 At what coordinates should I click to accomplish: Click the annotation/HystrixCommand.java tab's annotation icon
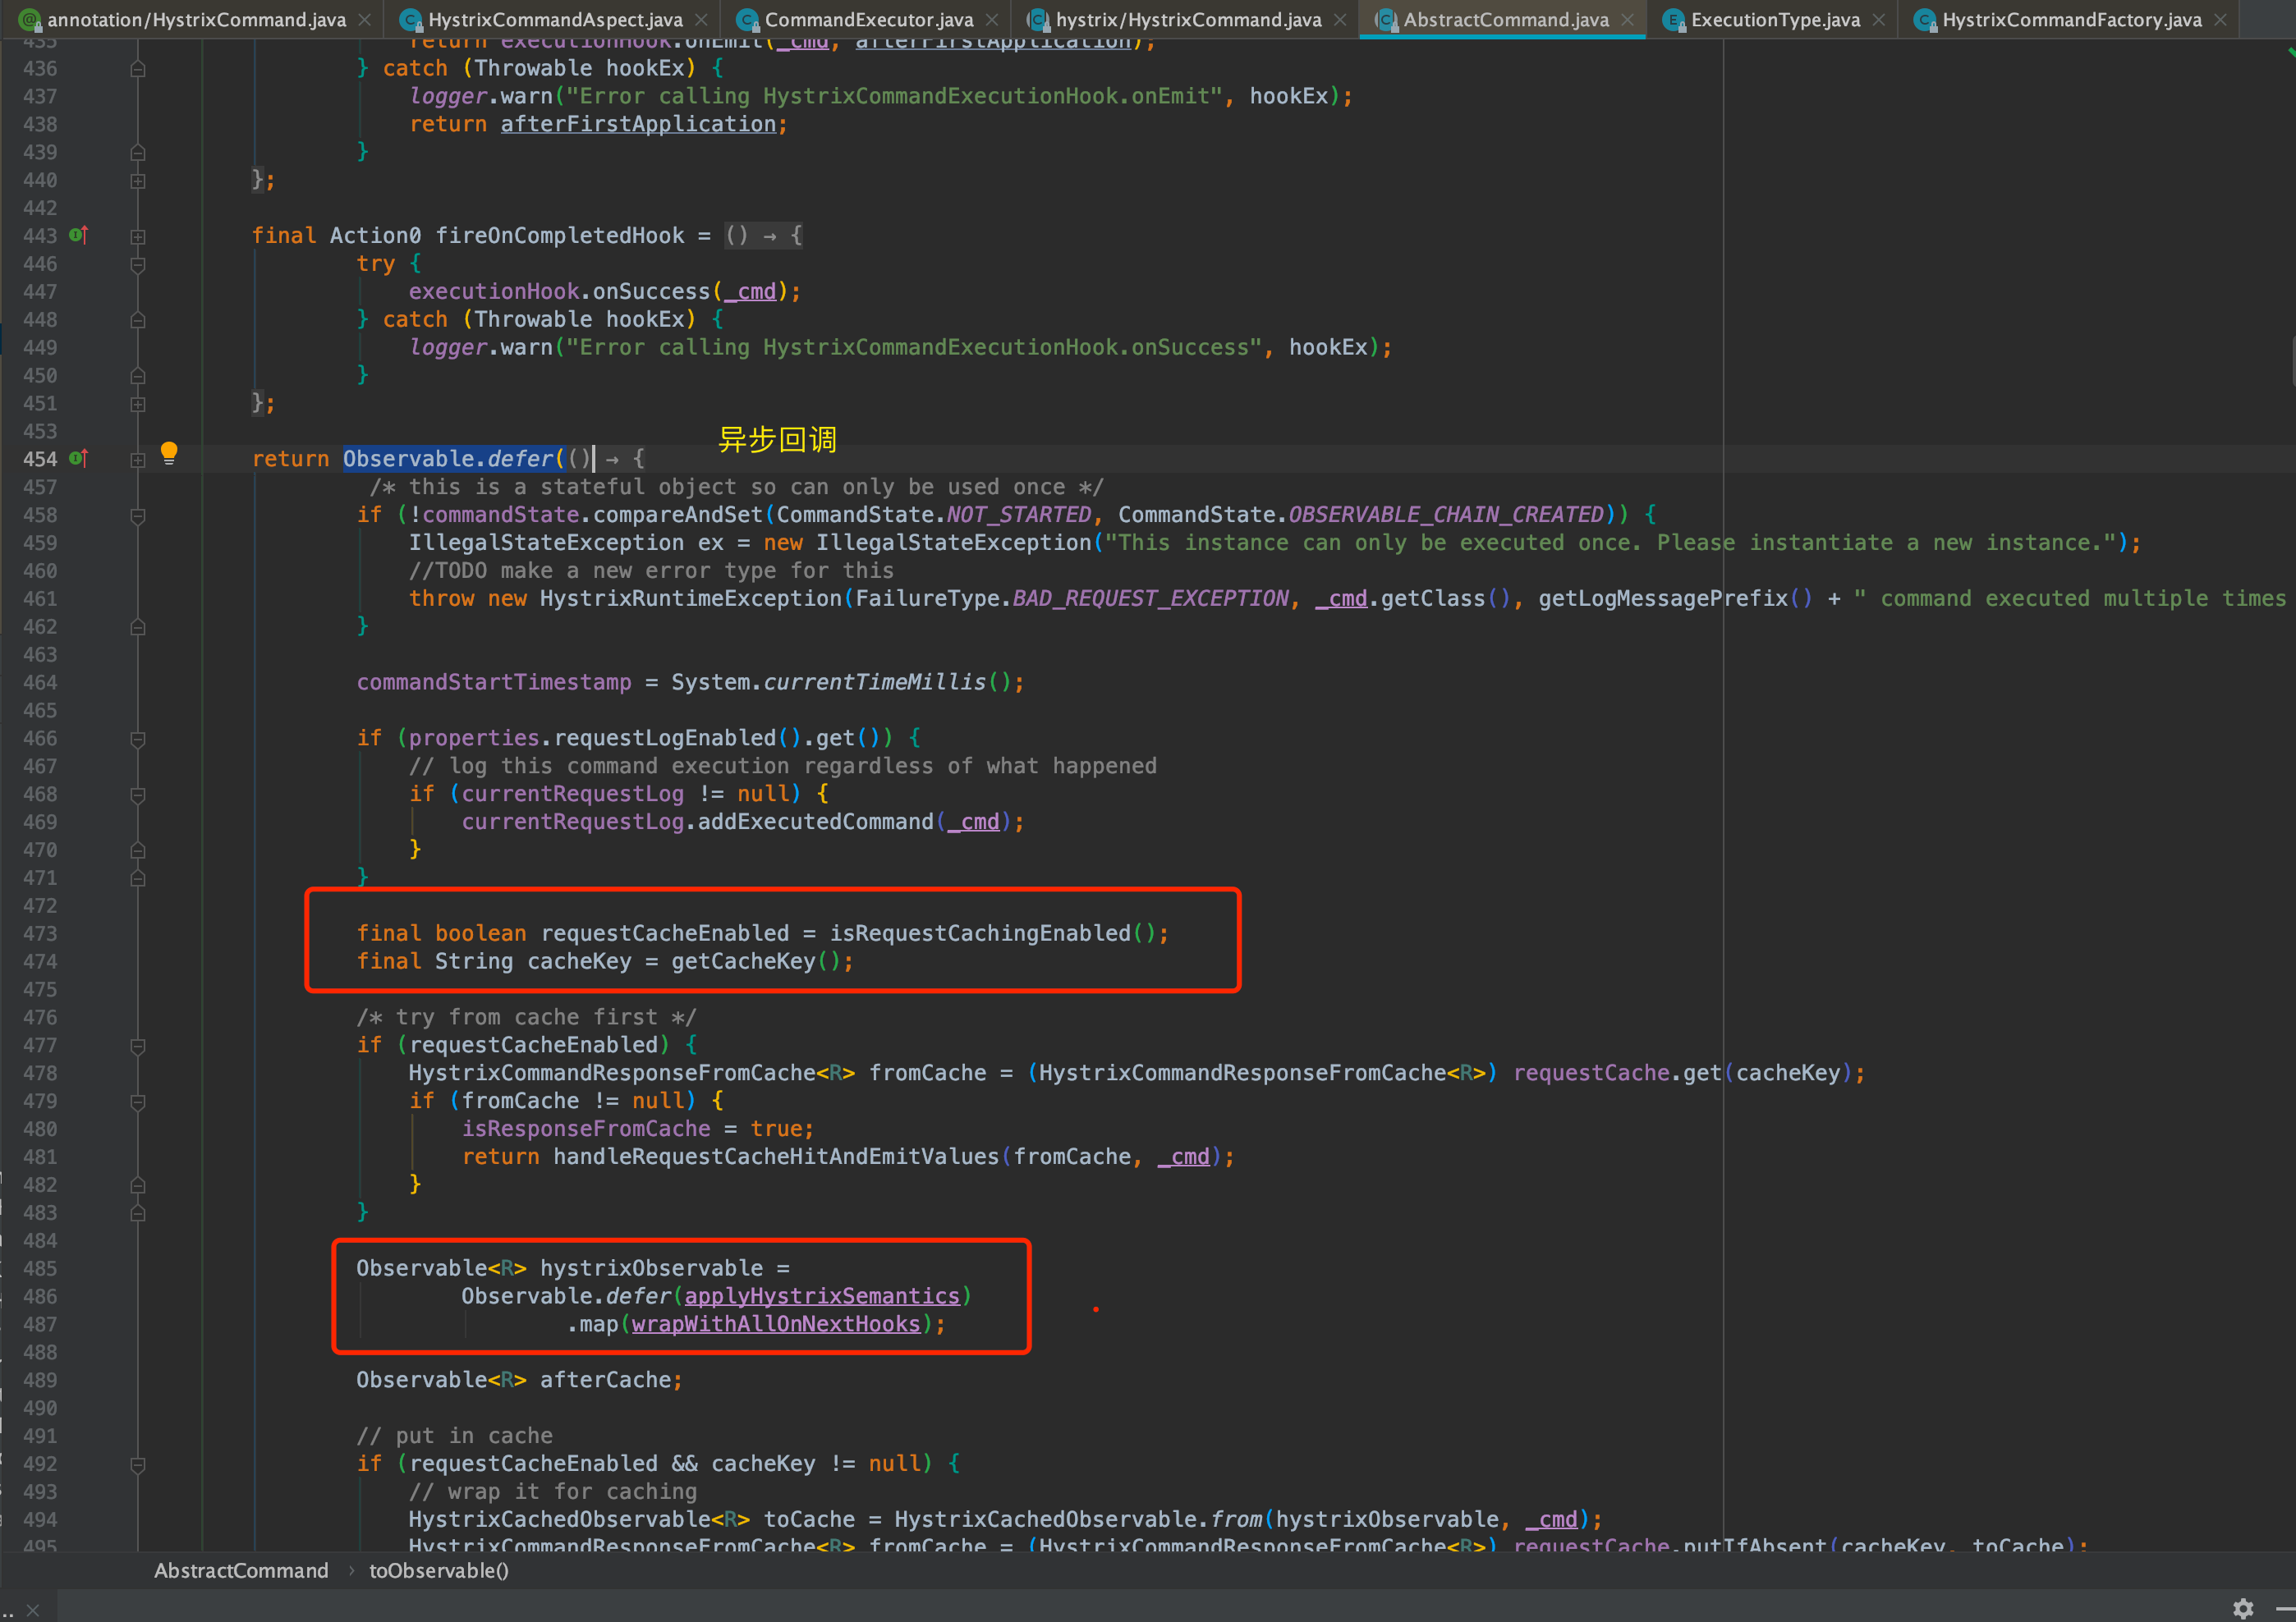point(30,20)
